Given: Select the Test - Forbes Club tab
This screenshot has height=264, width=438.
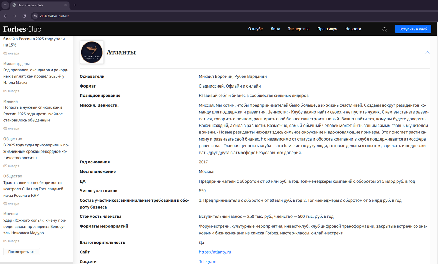Looking at the screenshot, I should [39, 5].
